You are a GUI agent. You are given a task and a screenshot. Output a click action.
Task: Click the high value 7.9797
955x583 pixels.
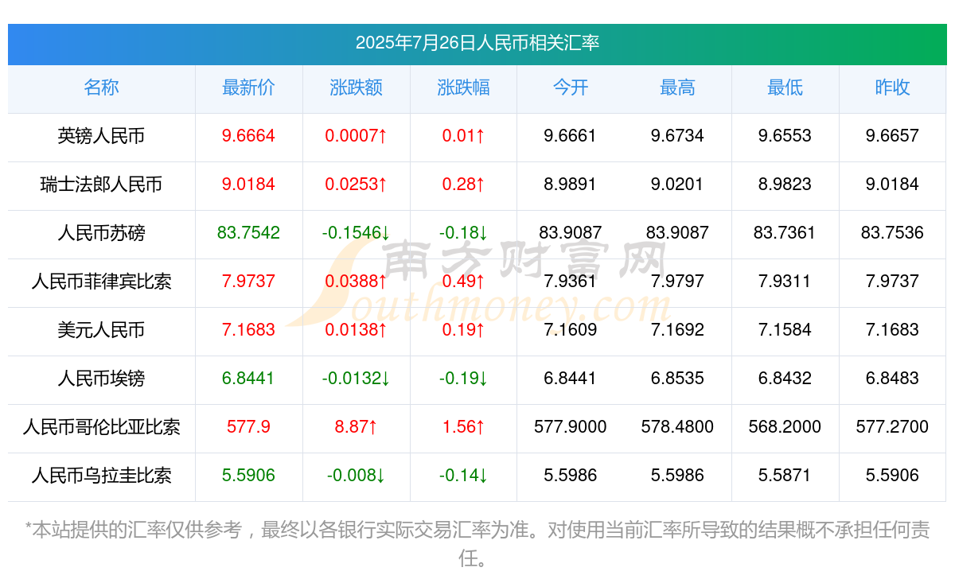(x=678, y=282)
